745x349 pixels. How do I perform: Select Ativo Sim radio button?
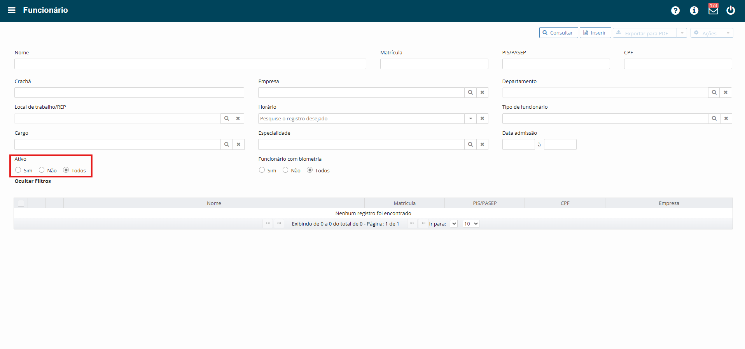18,170
